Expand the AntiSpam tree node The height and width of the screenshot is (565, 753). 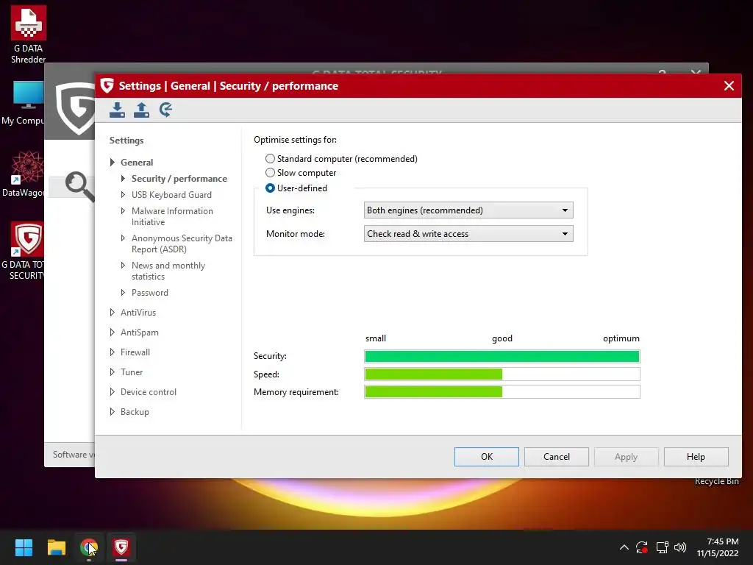tap(112, 333)
